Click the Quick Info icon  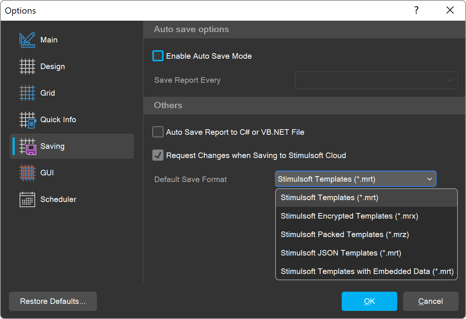27,120
